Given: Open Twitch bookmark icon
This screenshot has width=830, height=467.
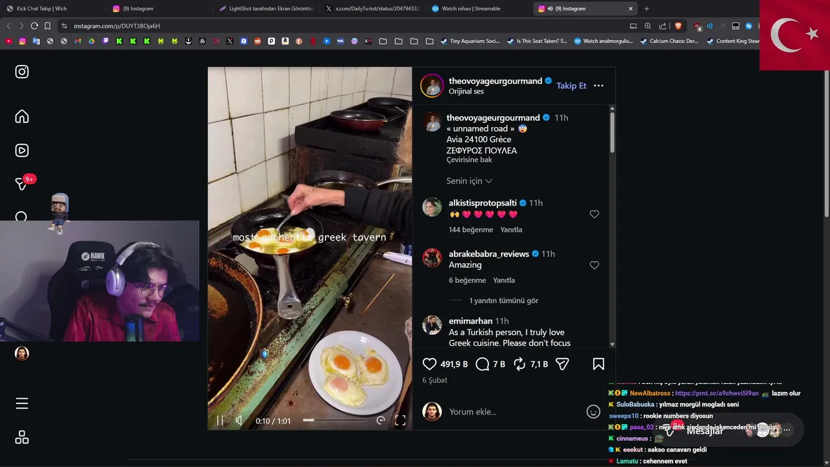Looking at the screenshot, I should (x=106, y=41).
